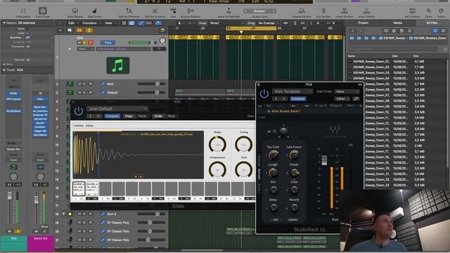Click the Low Punch knob in StudioRack

pos(294,155)
